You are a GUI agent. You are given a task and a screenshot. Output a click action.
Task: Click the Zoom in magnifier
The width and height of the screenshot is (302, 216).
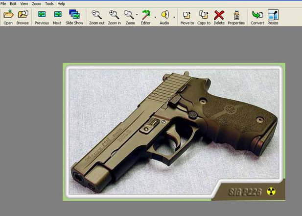114,15
